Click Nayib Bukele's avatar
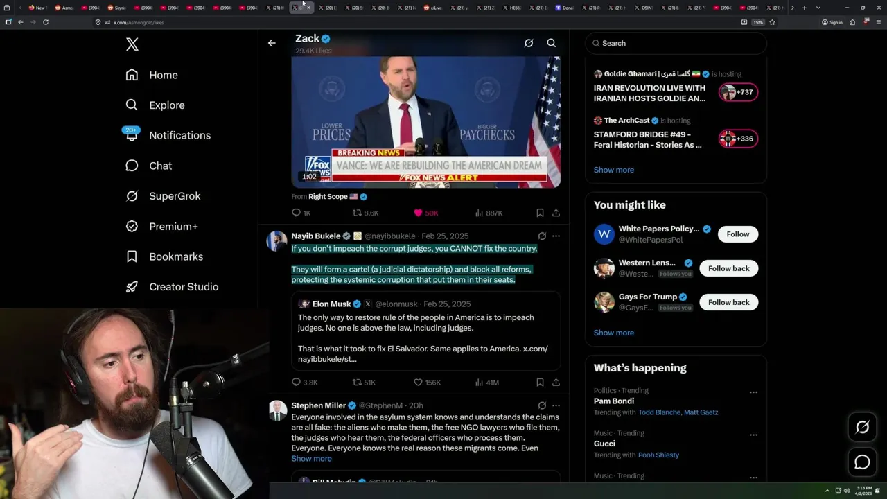The height and width of the screenshot is (499, 887). point(277,241)
